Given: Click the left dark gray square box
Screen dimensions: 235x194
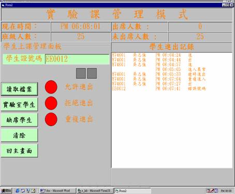Looking at the screenshot, I should point(81,74).
